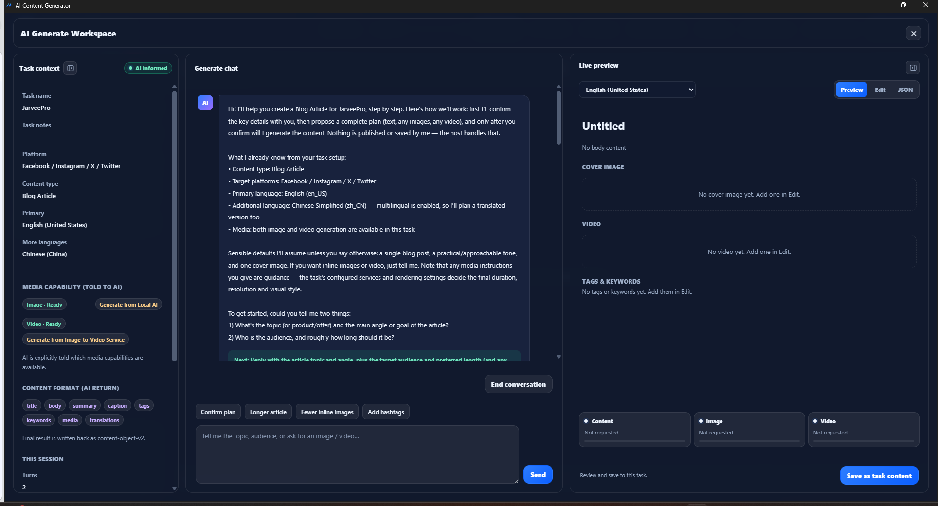Click the Confirm plan suggestion
Image resolution: width=938 pixels, height=506 pixels.
218,412
